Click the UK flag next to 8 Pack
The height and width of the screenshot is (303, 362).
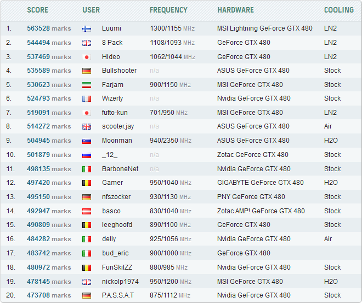pyautogui.click(x=87, y=43)
